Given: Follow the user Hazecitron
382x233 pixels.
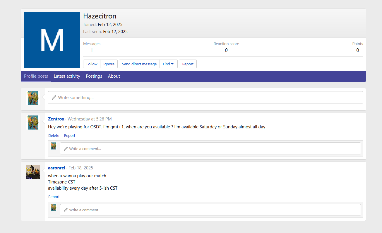Looking at the screenshot, I should (92, 64).
